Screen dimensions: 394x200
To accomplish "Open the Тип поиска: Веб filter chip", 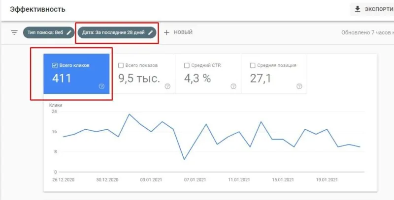I will click(x=44, y=32).
